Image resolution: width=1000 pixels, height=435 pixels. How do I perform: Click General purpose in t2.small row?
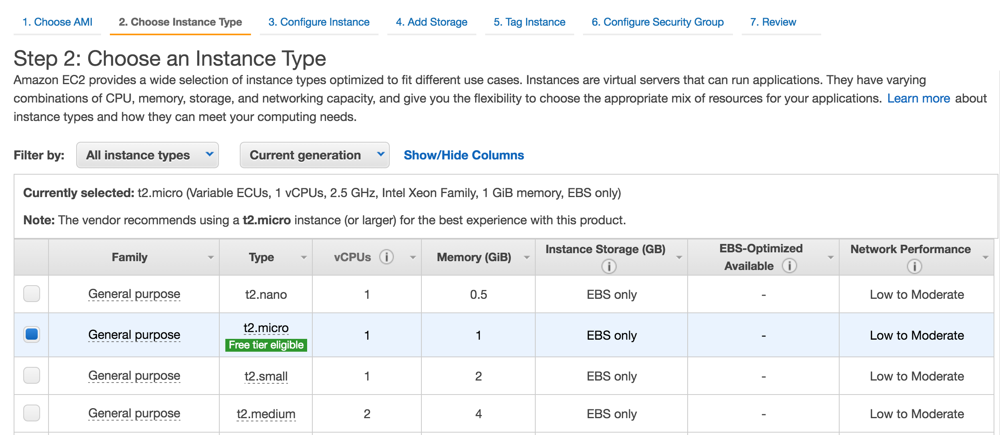(x=134, y=376)
